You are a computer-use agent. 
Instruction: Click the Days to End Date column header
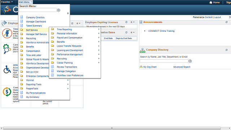tap(124, 38)
